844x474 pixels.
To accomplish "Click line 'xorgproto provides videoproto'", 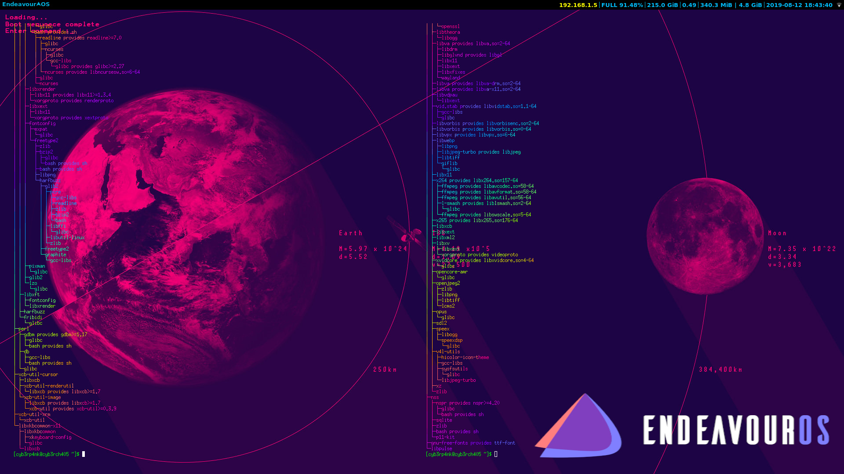I will [480, 255].
